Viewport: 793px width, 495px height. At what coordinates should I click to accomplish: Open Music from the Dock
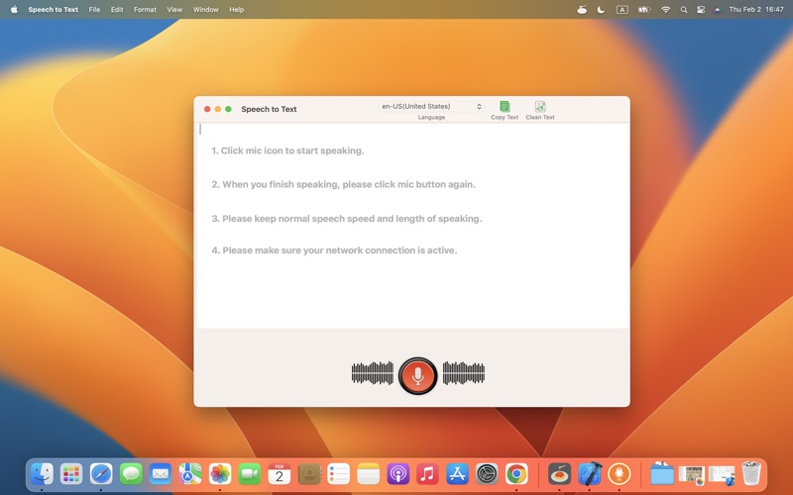[x=427, y=474]
